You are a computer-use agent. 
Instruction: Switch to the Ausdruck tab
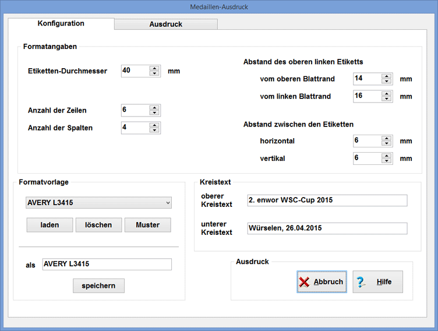click(166, 24)
